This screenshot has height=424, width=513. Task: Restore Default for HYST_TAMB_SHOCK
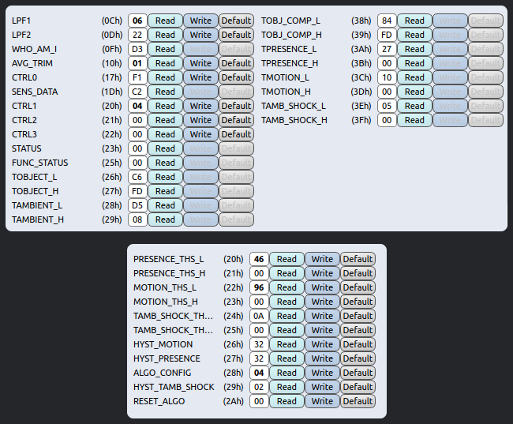[x=358, y=387]
